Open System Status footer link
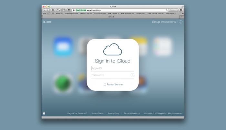The image size is (226, 130). pos(98,113)
